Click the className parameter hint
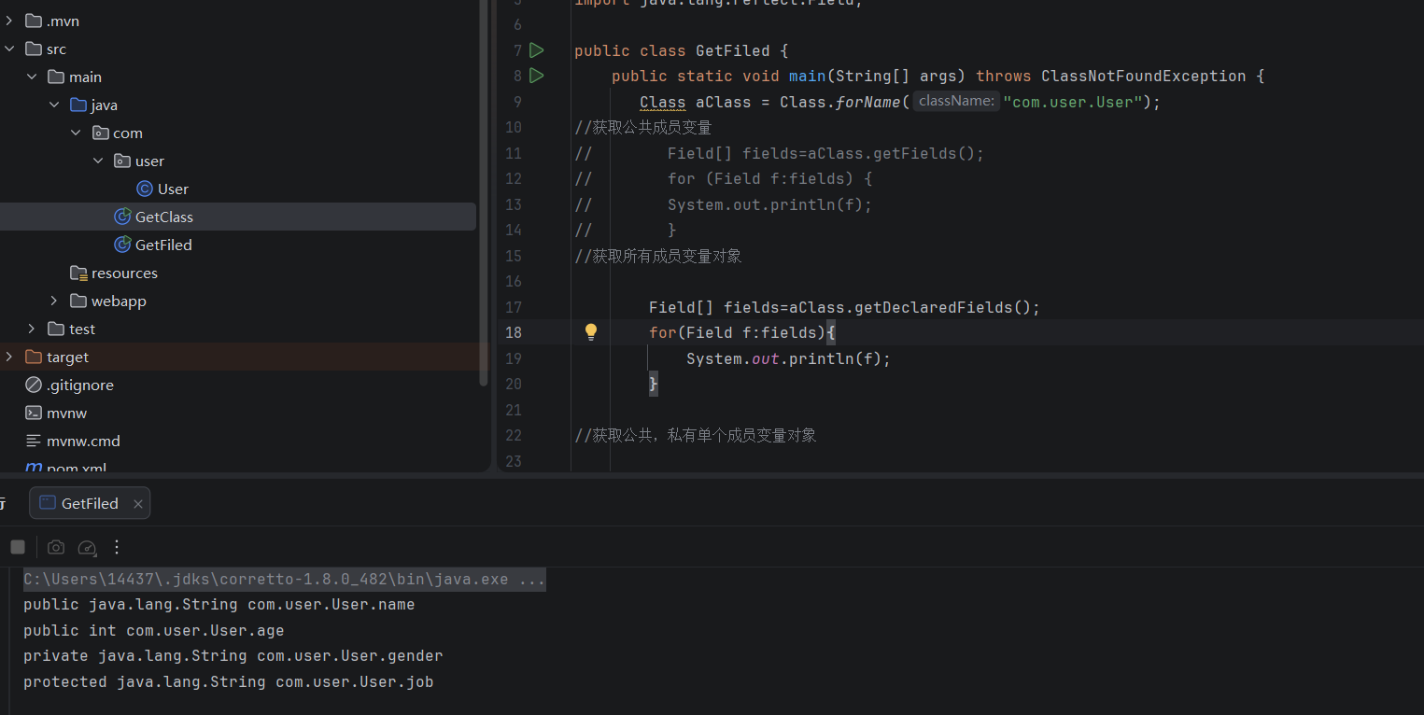This screenshot has width=1424, height=715. pos(955,101)
